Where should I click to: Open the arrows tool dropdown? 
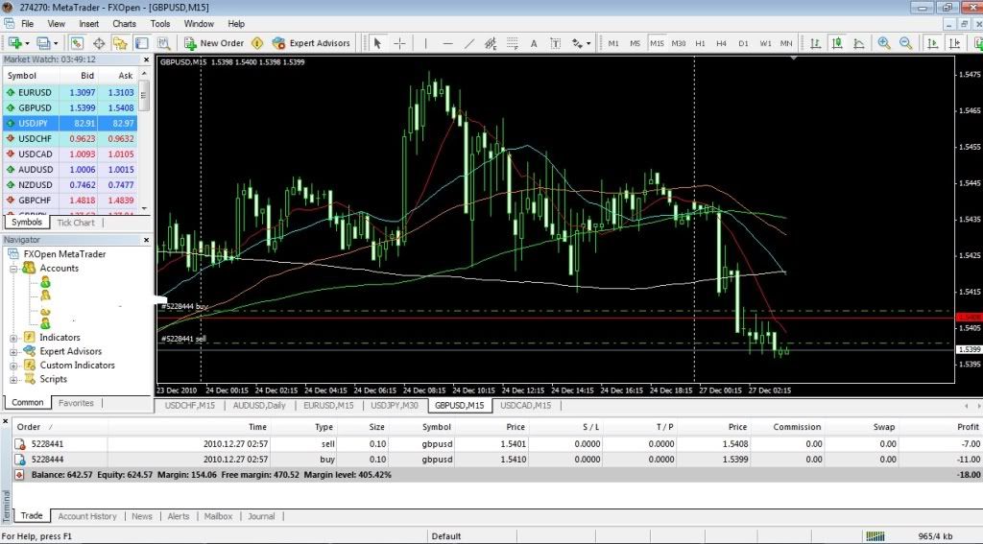coord(581,43)
